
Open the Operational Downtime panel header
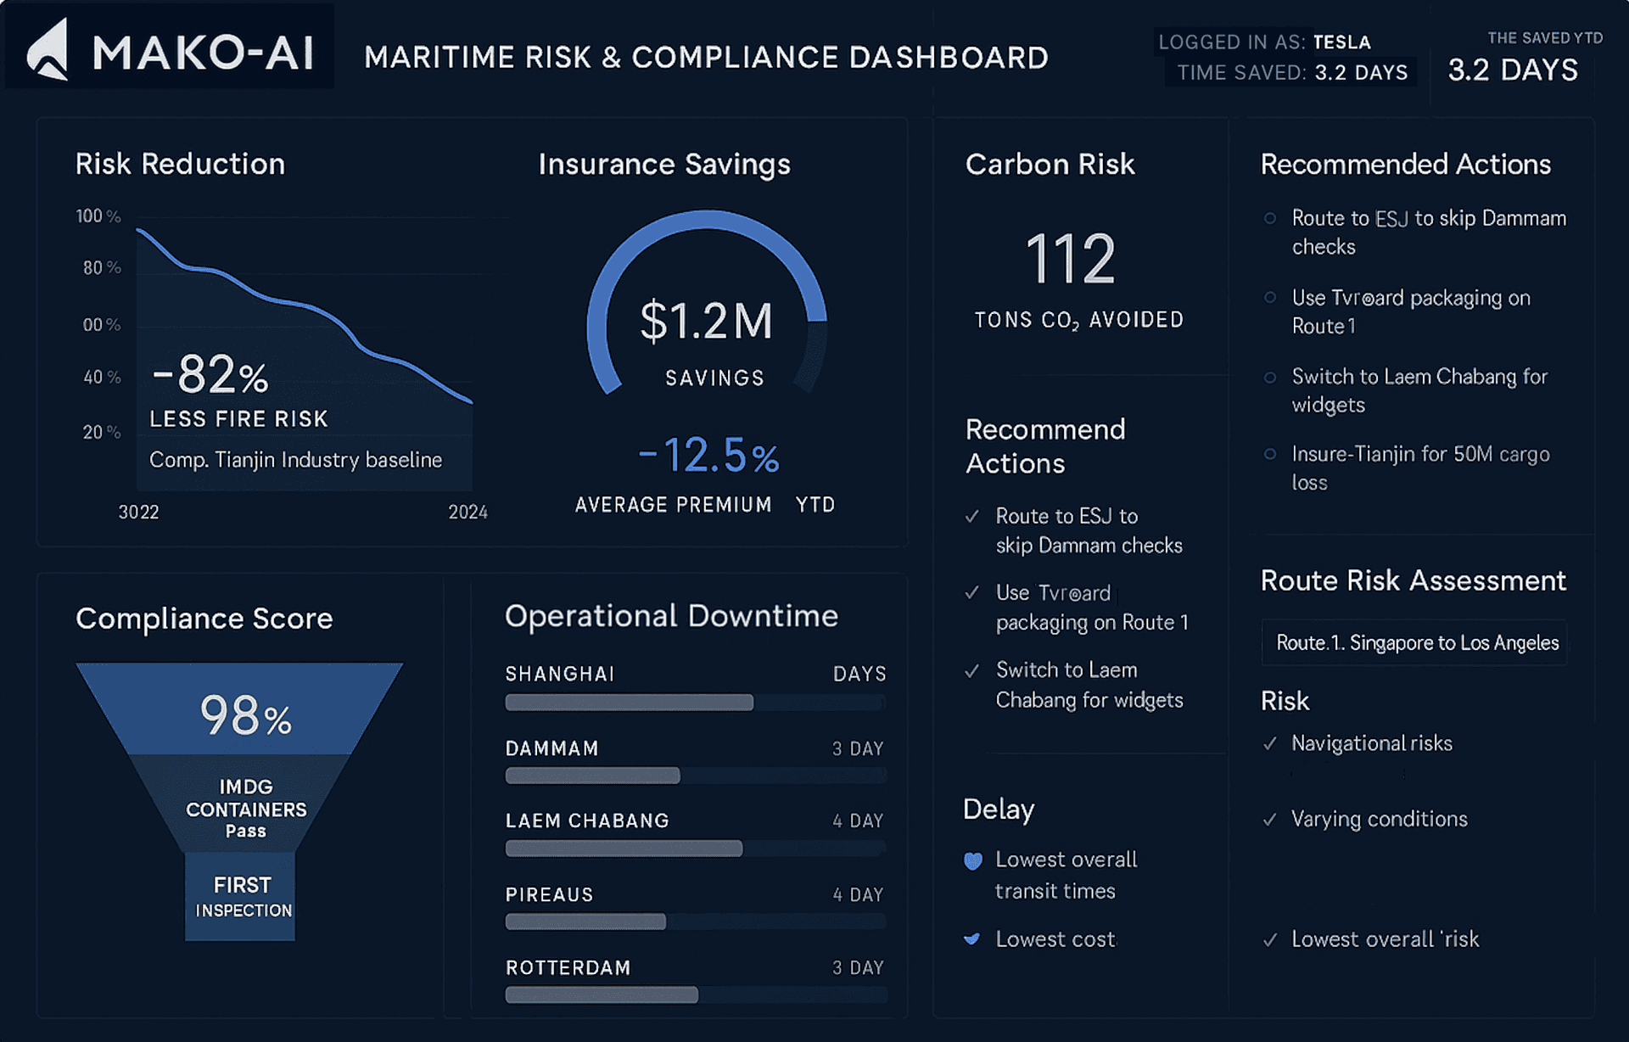coord(671,616)
